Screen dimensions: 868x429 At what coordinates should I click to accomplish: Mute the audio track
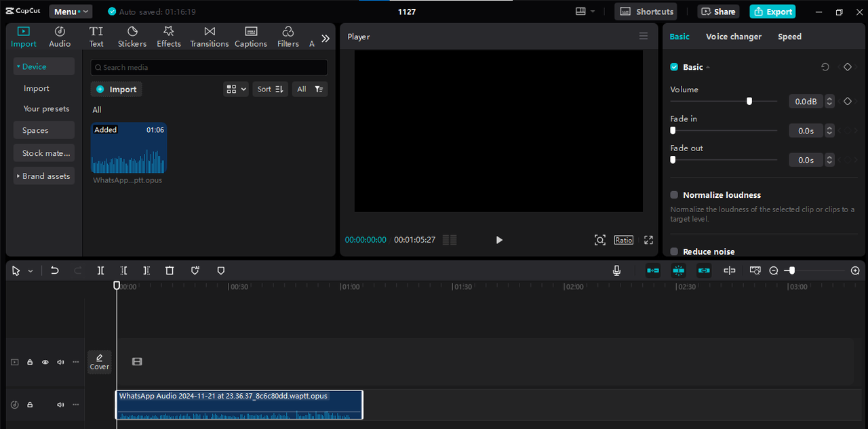click(60, 405)
